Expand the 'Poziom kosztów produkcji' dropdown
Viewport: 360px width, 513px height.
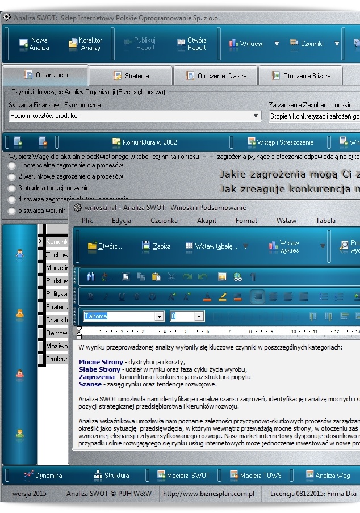[x=256, y=116]
